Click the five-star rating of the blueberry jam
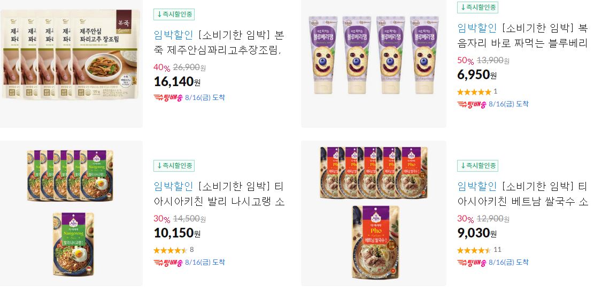This screenshot has height=292, width=594. [x=474, y=91]
